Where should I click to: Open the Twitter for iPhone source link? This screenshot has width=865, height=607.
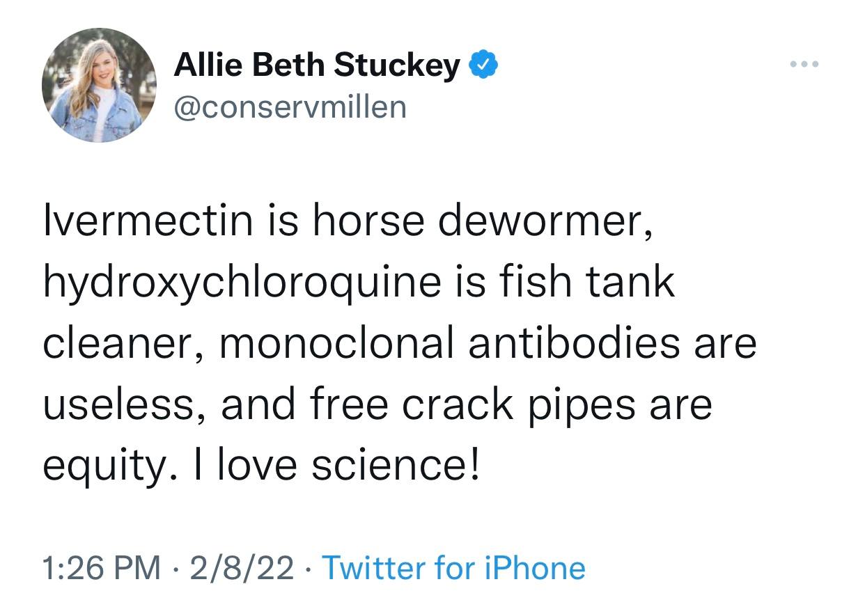click(x=453, y=568)
